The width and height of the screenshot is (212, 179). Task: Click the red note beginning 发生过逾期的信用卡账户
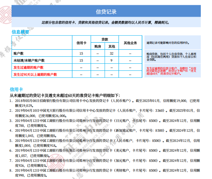click(x=171, y=71)
